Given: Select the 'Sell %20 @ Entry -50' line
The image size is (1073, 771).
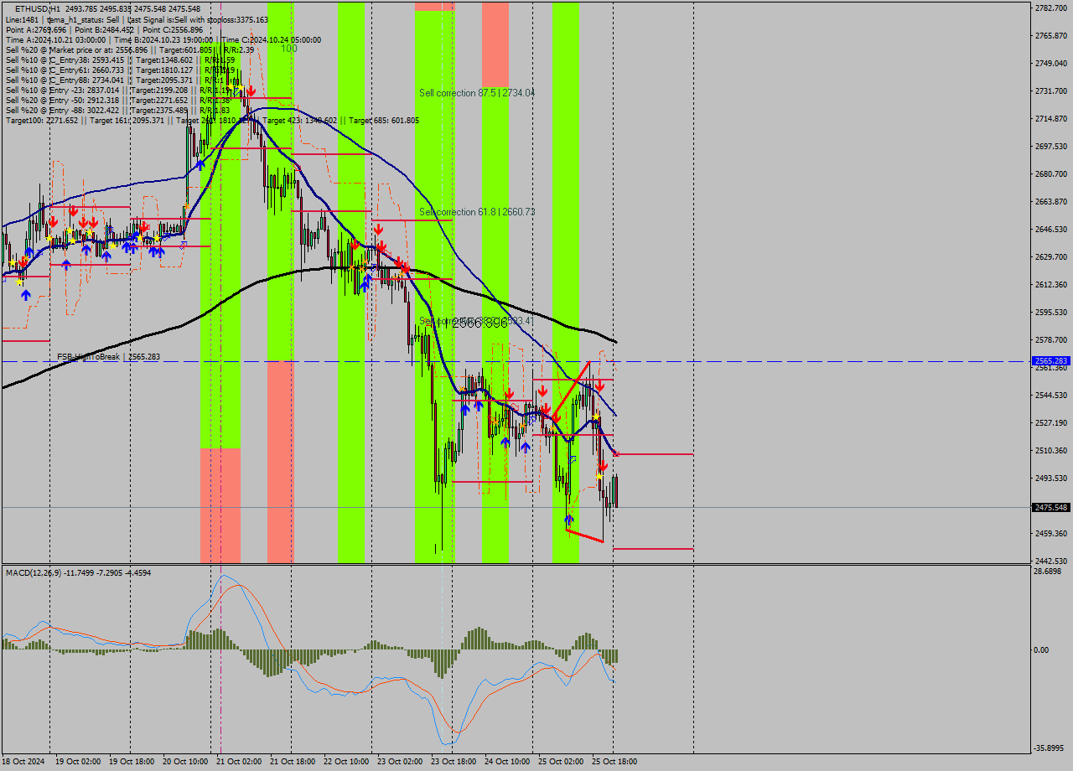Looking at the screenshot, I should 118,100.
